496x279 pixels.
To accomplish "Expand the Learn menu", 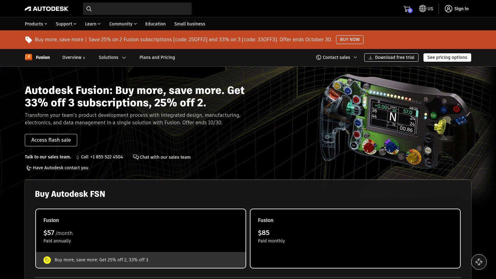I will click(93, 24).
